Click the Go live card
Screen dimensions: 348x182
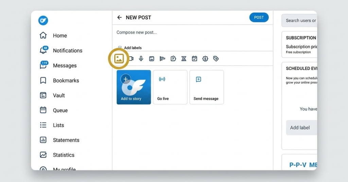pyautogui.click(x=170, y=87)
